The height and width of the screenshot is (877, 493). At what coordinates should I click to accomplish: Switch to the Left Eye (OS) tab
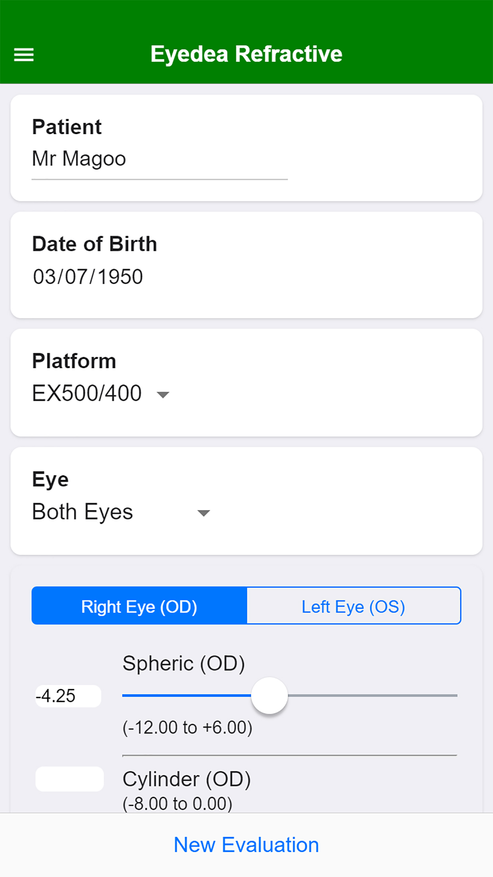pyautogui.click(x=354, y=606)
